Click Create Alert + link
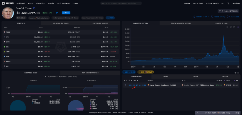 (x=201, y=17)
